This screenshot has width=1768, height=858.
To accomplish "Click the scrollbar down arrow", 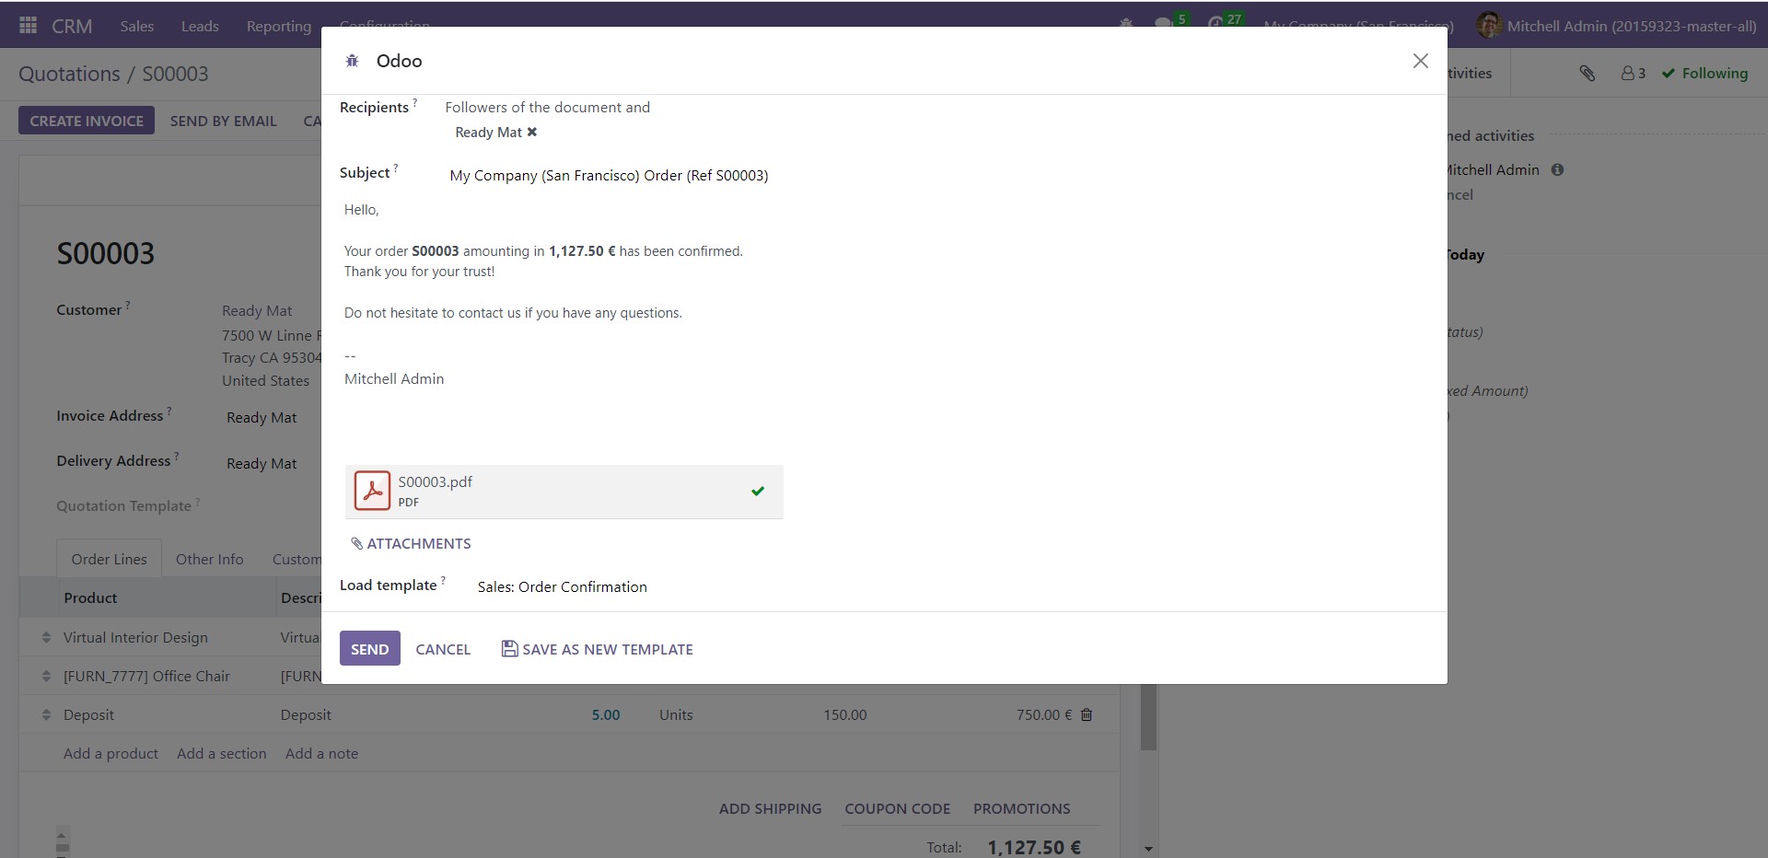I will pyautogui.click(x=1148, y=849).
